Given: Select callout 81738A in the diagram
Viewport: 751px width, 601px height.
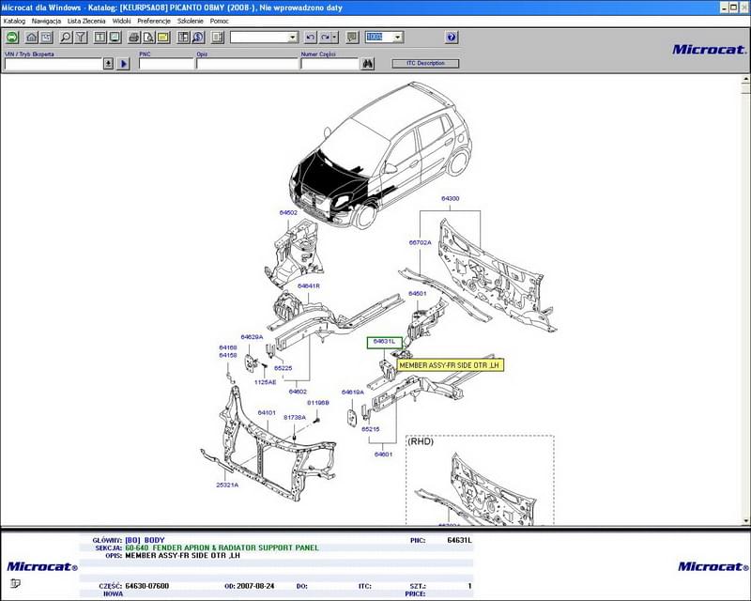Looking at the screenshot, I should coord(295,418).
